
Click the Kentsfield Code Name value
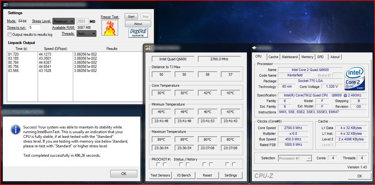coord(295,75)
